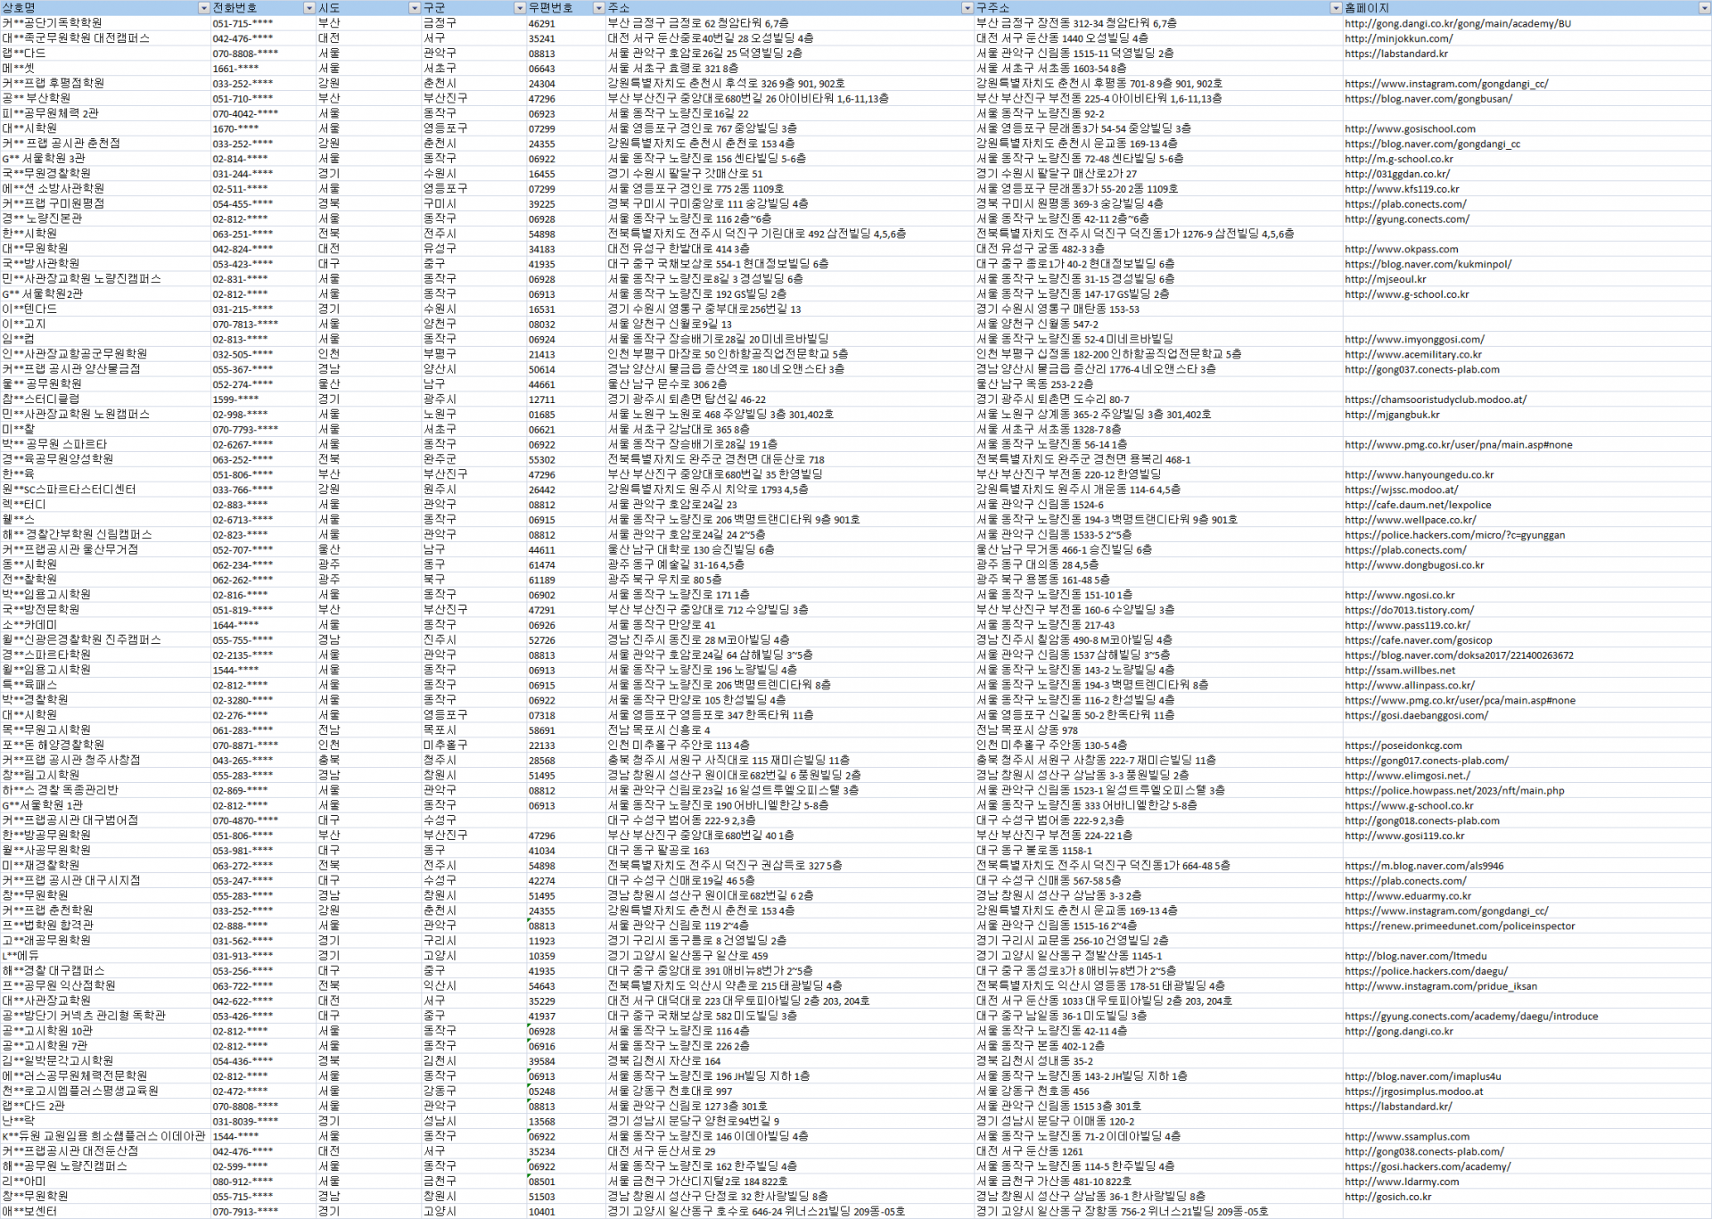1712x1219 pixels.
Task: Expand the 홈페이지 filter arrow
Action: (1704, 8)
